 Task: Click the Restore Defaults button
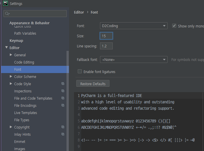(93, 83)
